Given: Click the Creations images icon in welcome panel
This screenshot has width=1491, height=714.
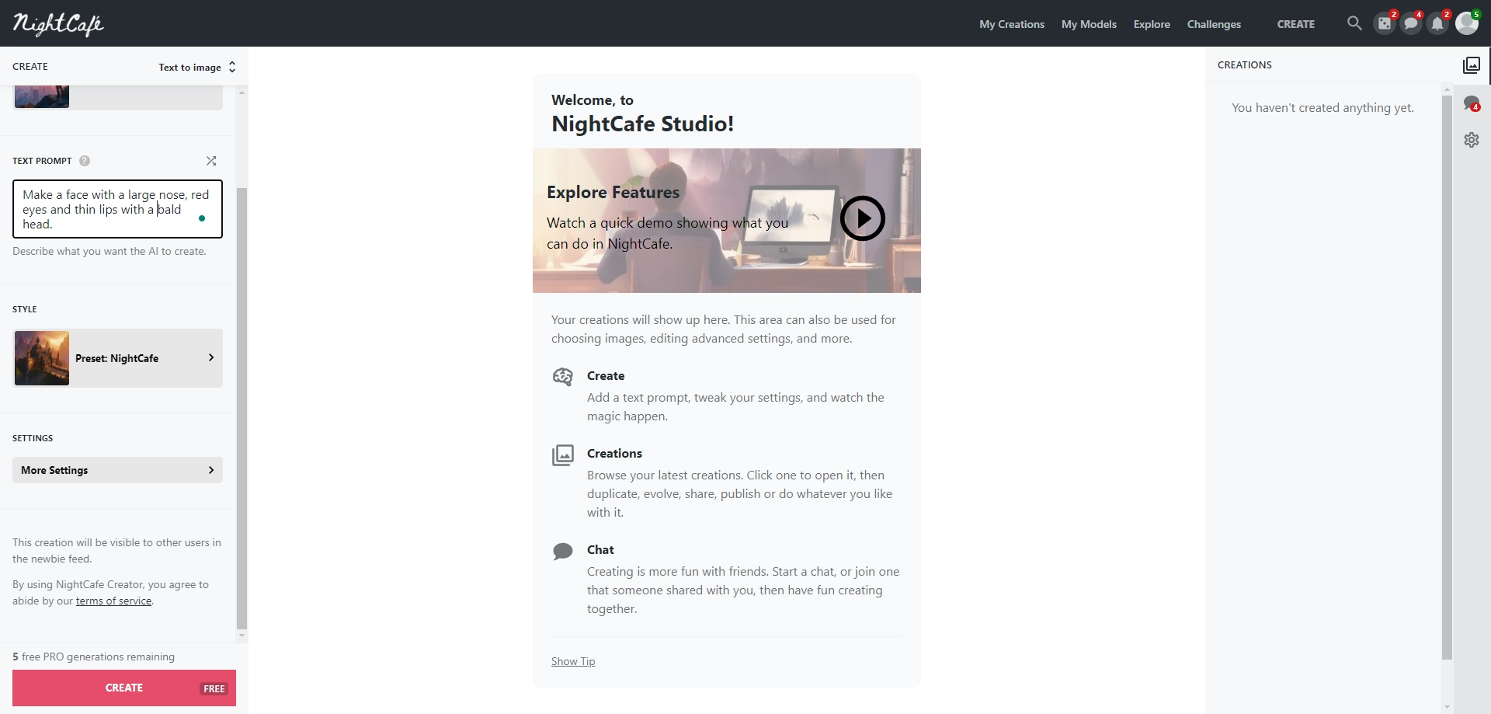Looking at the screenshot, I should [x=563, y=455].
